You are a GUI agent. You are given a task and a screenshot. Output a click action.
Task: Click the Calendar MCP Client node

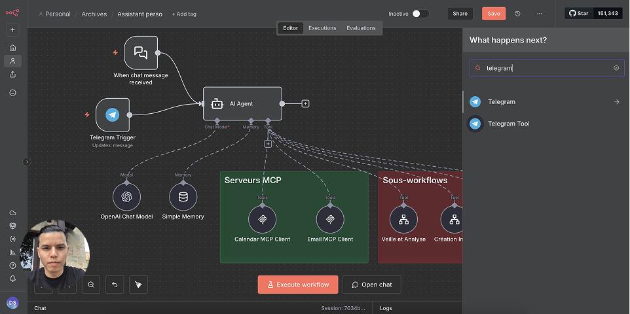pos(262,219)
